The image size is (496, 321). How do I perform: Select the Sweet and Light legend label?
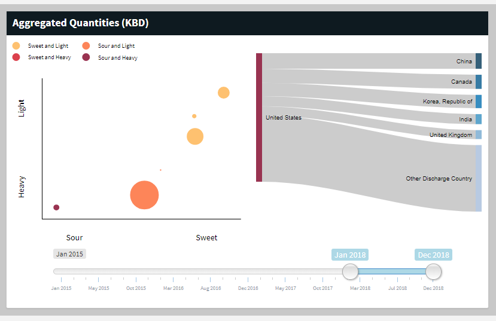48,46
